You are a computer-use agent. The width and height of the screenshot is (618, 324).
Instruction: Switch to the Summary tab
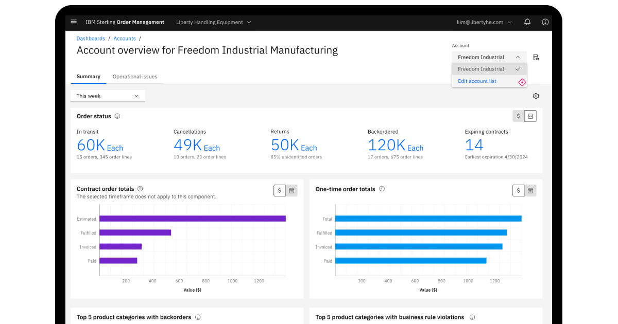click(89, 77)
